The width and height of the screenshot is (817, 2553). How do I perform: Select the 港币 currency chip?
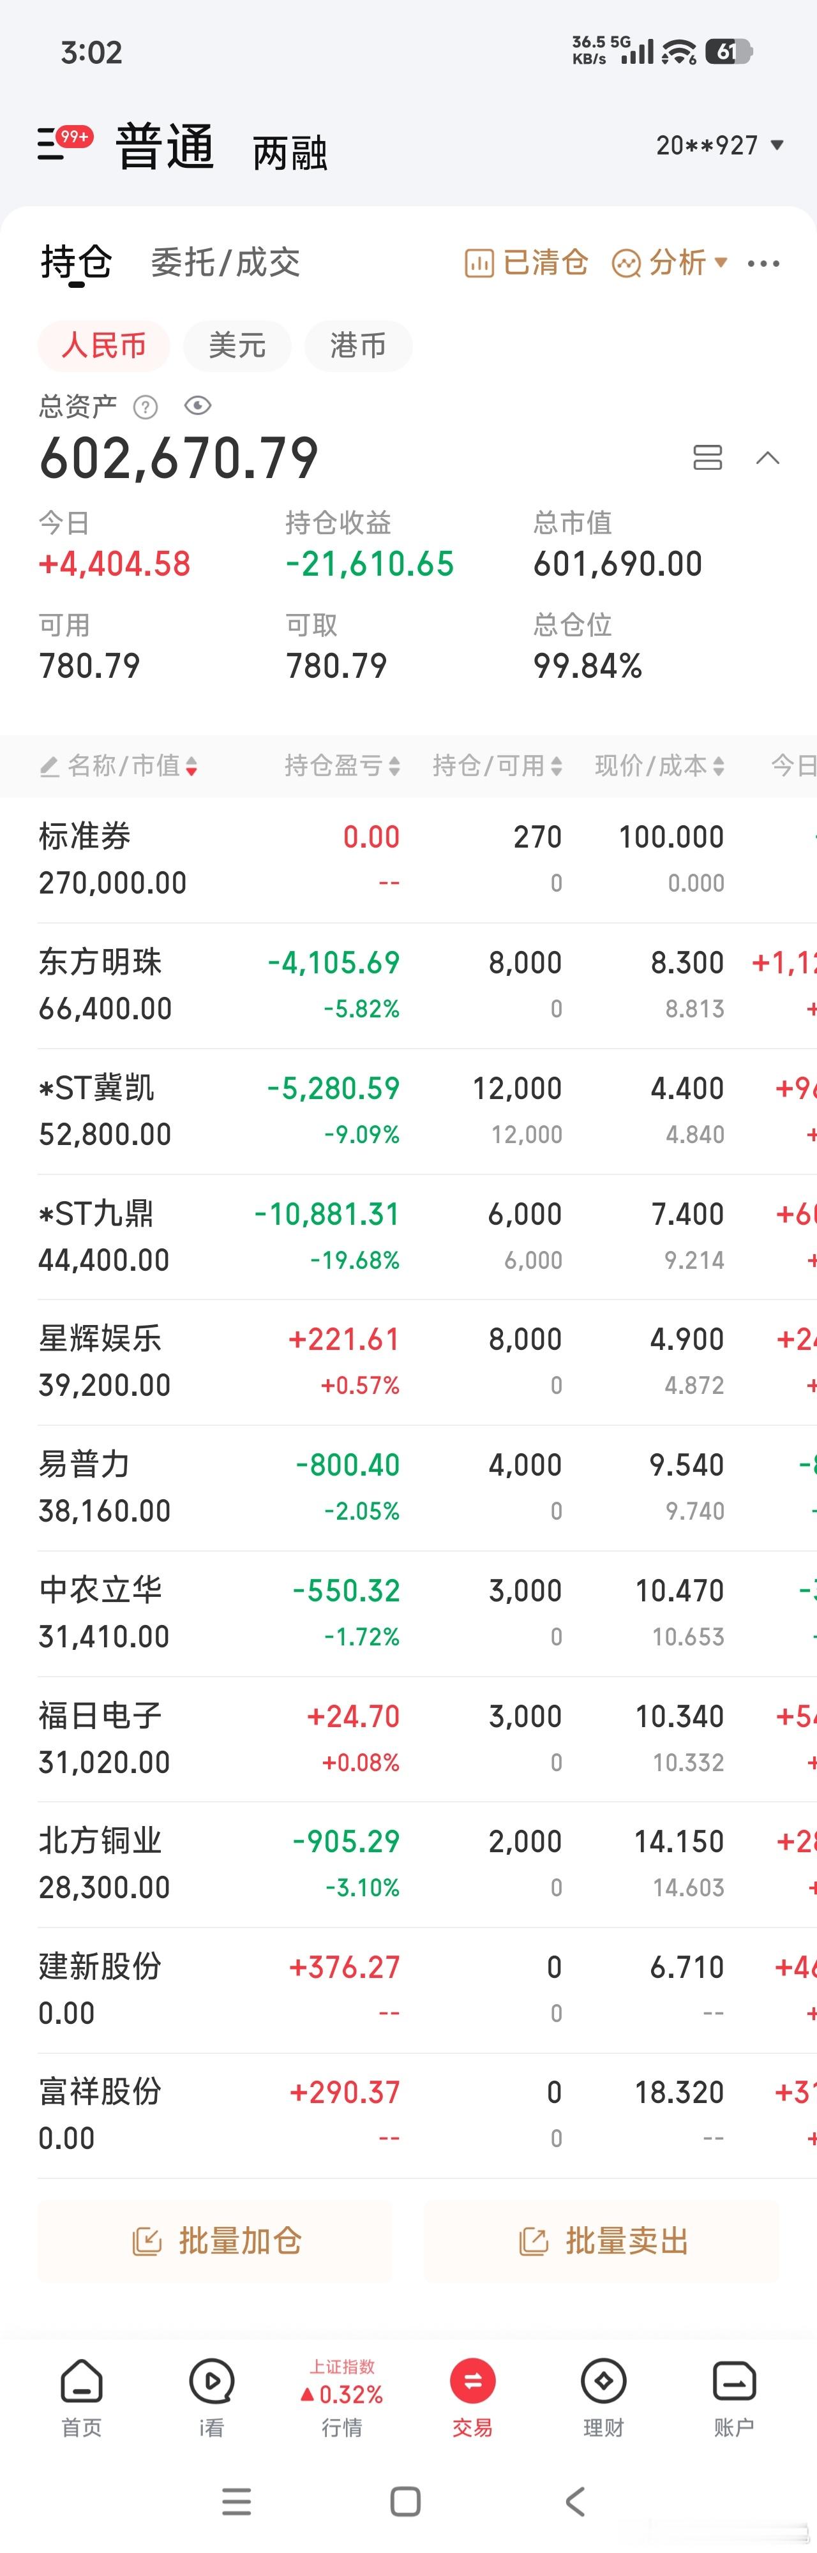coord(358,346)
